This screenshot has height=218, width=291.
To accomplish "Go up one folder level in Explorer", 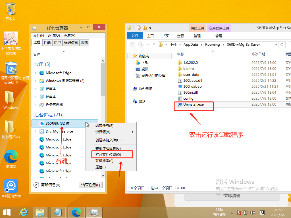I will [x=154, y=45].
